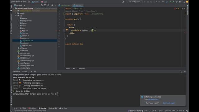
Task: Open package.json link in notification
Action: coord(153,99)
